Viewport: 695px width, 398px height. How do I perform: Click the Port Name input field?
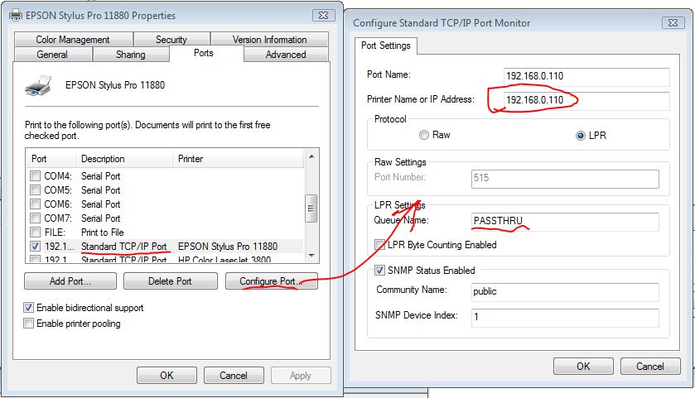point(586,76)
